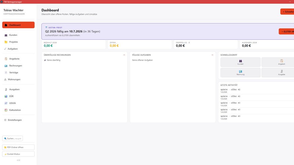Click Ausgabe quick access tile
Viewport: 294px width, 165px height.
278,73
